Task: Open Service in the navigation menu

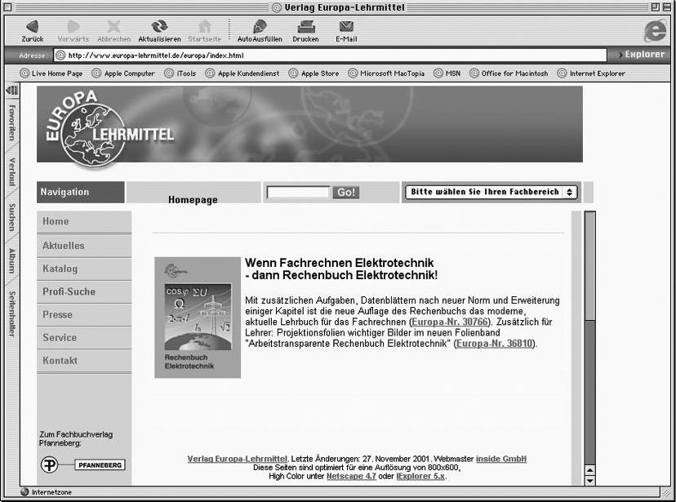Action: click(x=84, y=337)
